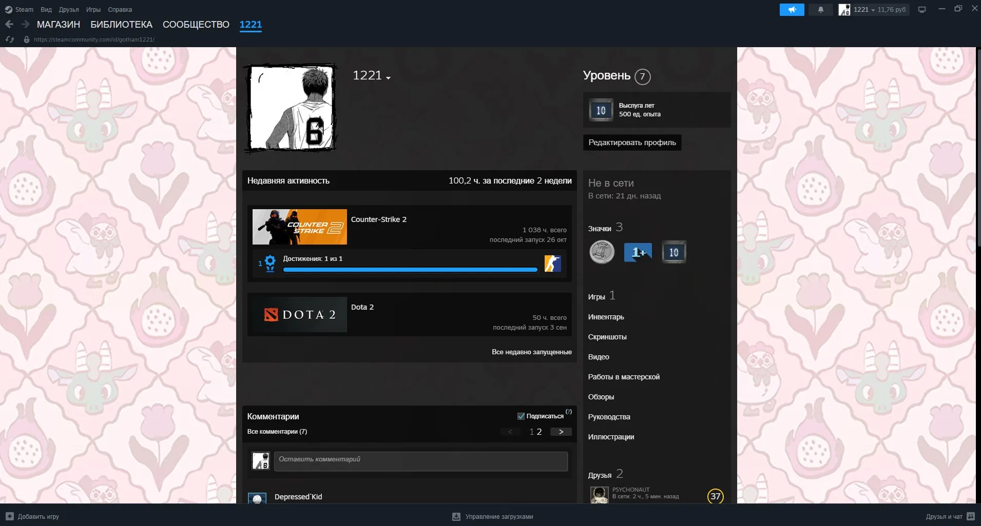Viewport: 981px width, 526px height.
Task: Click the Оставить комментарий input field
Action: click(x=421, y=461)
